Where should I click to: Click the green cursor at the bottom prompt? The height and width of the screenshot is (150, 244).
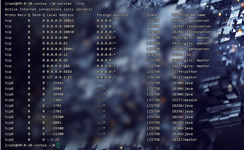(58, 145)
